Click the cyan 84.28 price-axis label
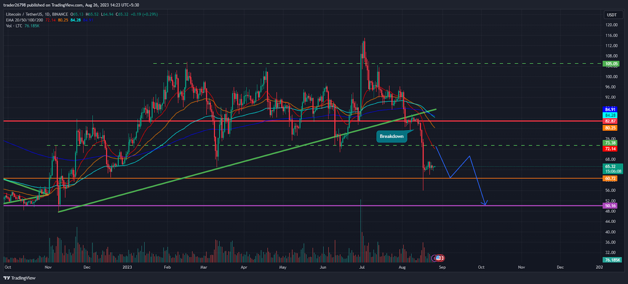The image size is (628, 284). tap(610, 115)
